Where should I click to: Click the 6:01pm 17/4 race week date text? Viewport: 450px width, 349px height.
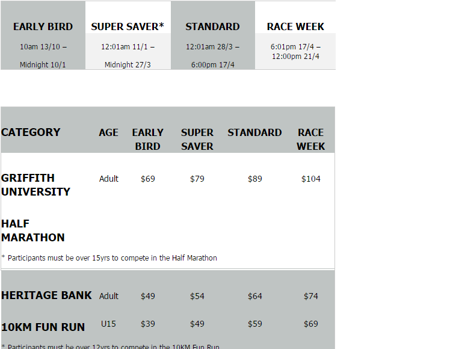[295, 46]
